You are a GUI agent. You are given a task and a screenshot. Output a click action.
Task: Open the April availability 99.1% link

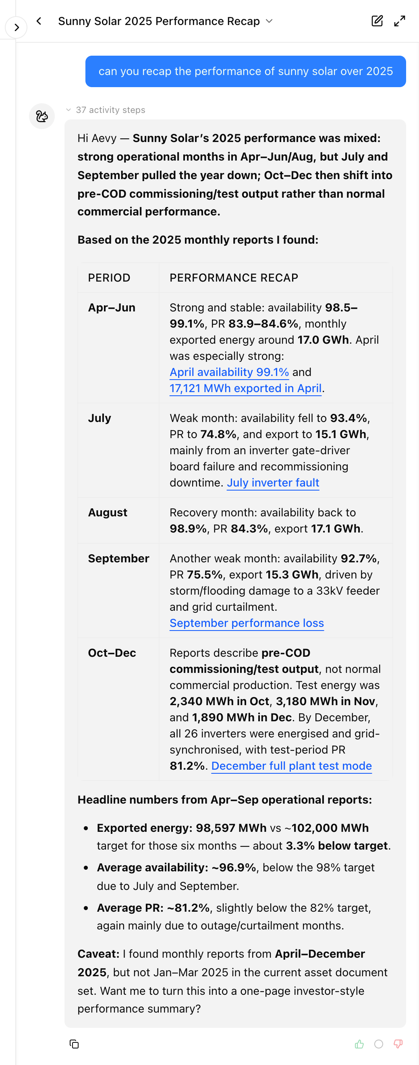click(229, 372)
